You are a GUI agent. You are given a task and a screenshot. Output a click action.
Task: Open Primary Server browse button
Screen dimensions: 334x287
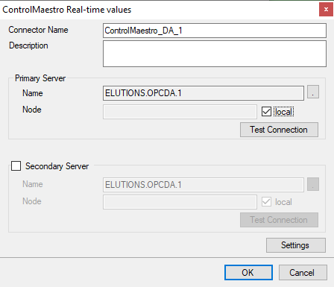[x=313, y=92]
